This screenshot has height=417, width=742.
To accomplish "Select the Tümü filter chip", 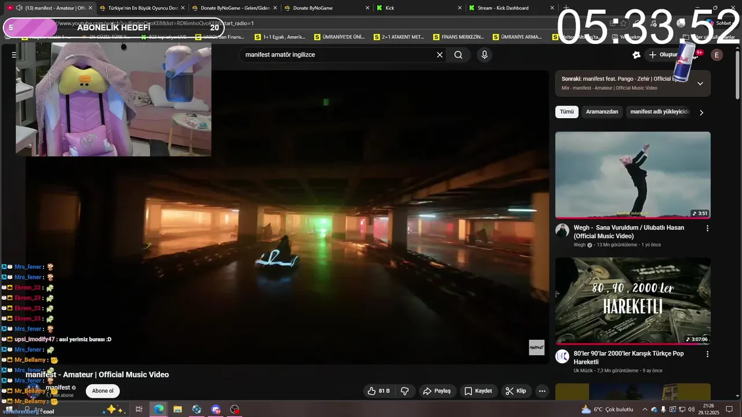I will point(566,112).
